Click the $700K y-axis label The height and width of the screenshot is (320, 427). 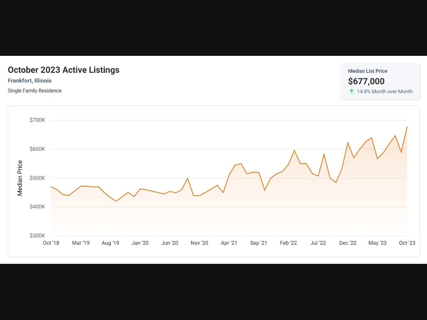tap(37, 120)
